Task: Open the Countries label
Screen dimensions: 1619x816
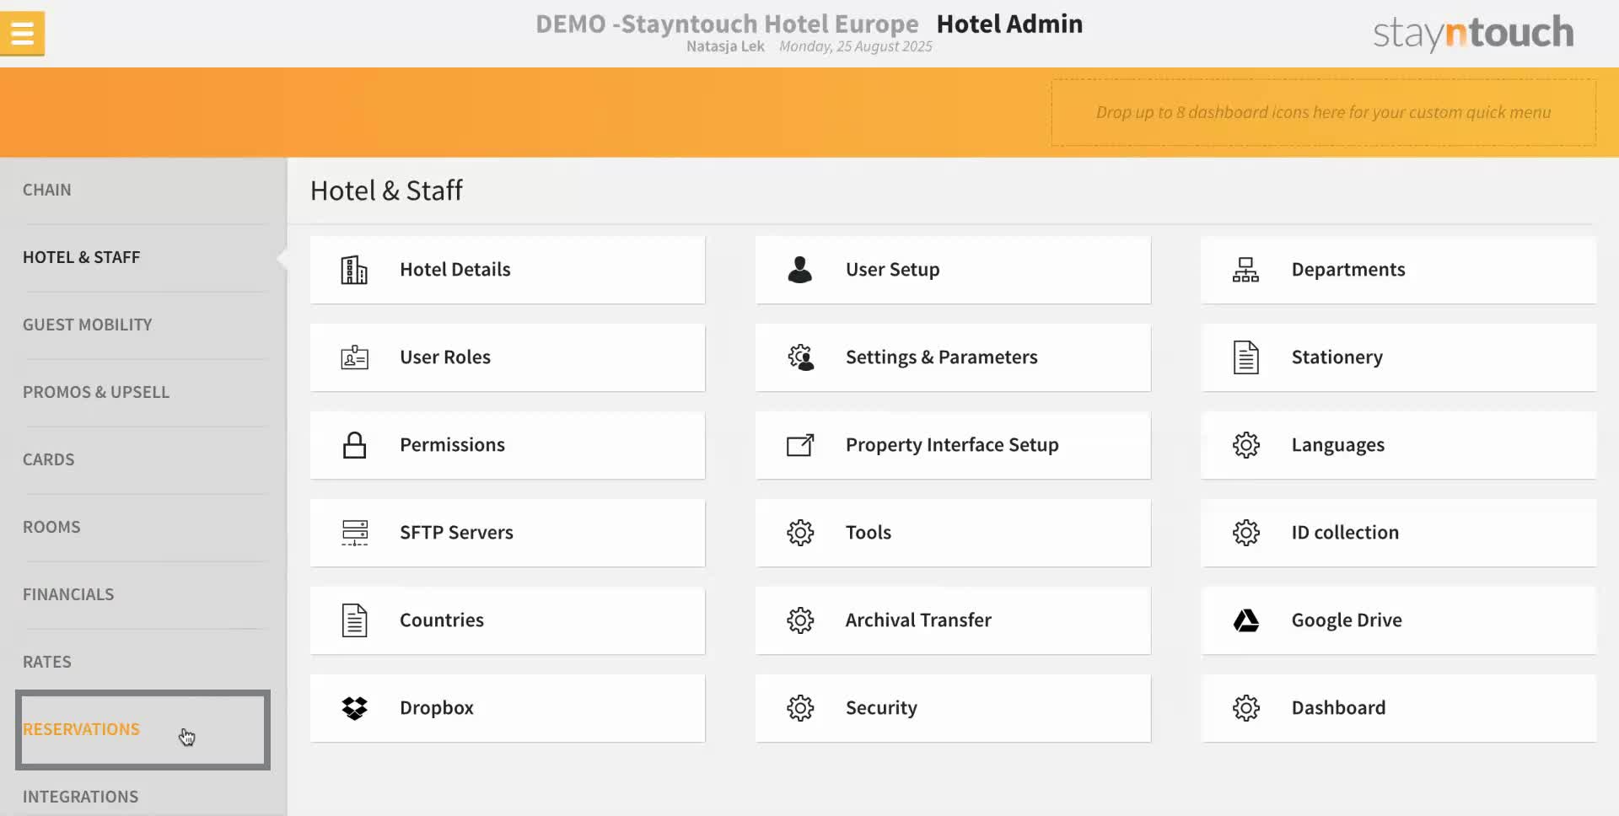Action: click(441, 620)
